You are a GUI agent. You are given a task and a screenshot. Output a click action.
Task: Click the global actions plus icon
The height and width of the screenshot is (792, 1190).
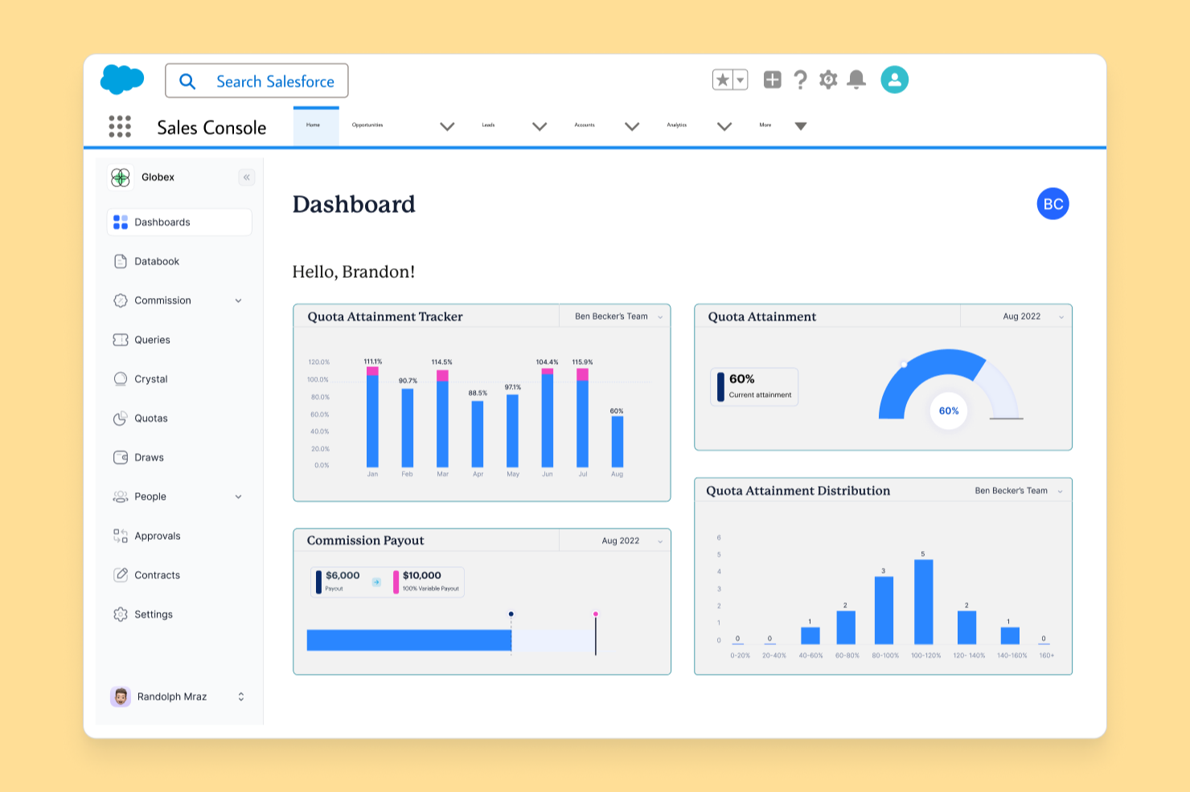[772, 80]
